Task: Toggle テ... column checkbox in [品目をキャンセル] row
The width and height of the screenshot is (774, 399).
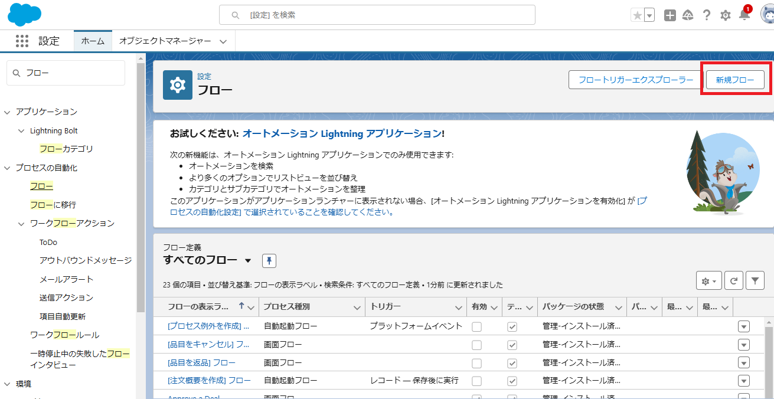Action: pyautogui.click(x=512, y=345)
